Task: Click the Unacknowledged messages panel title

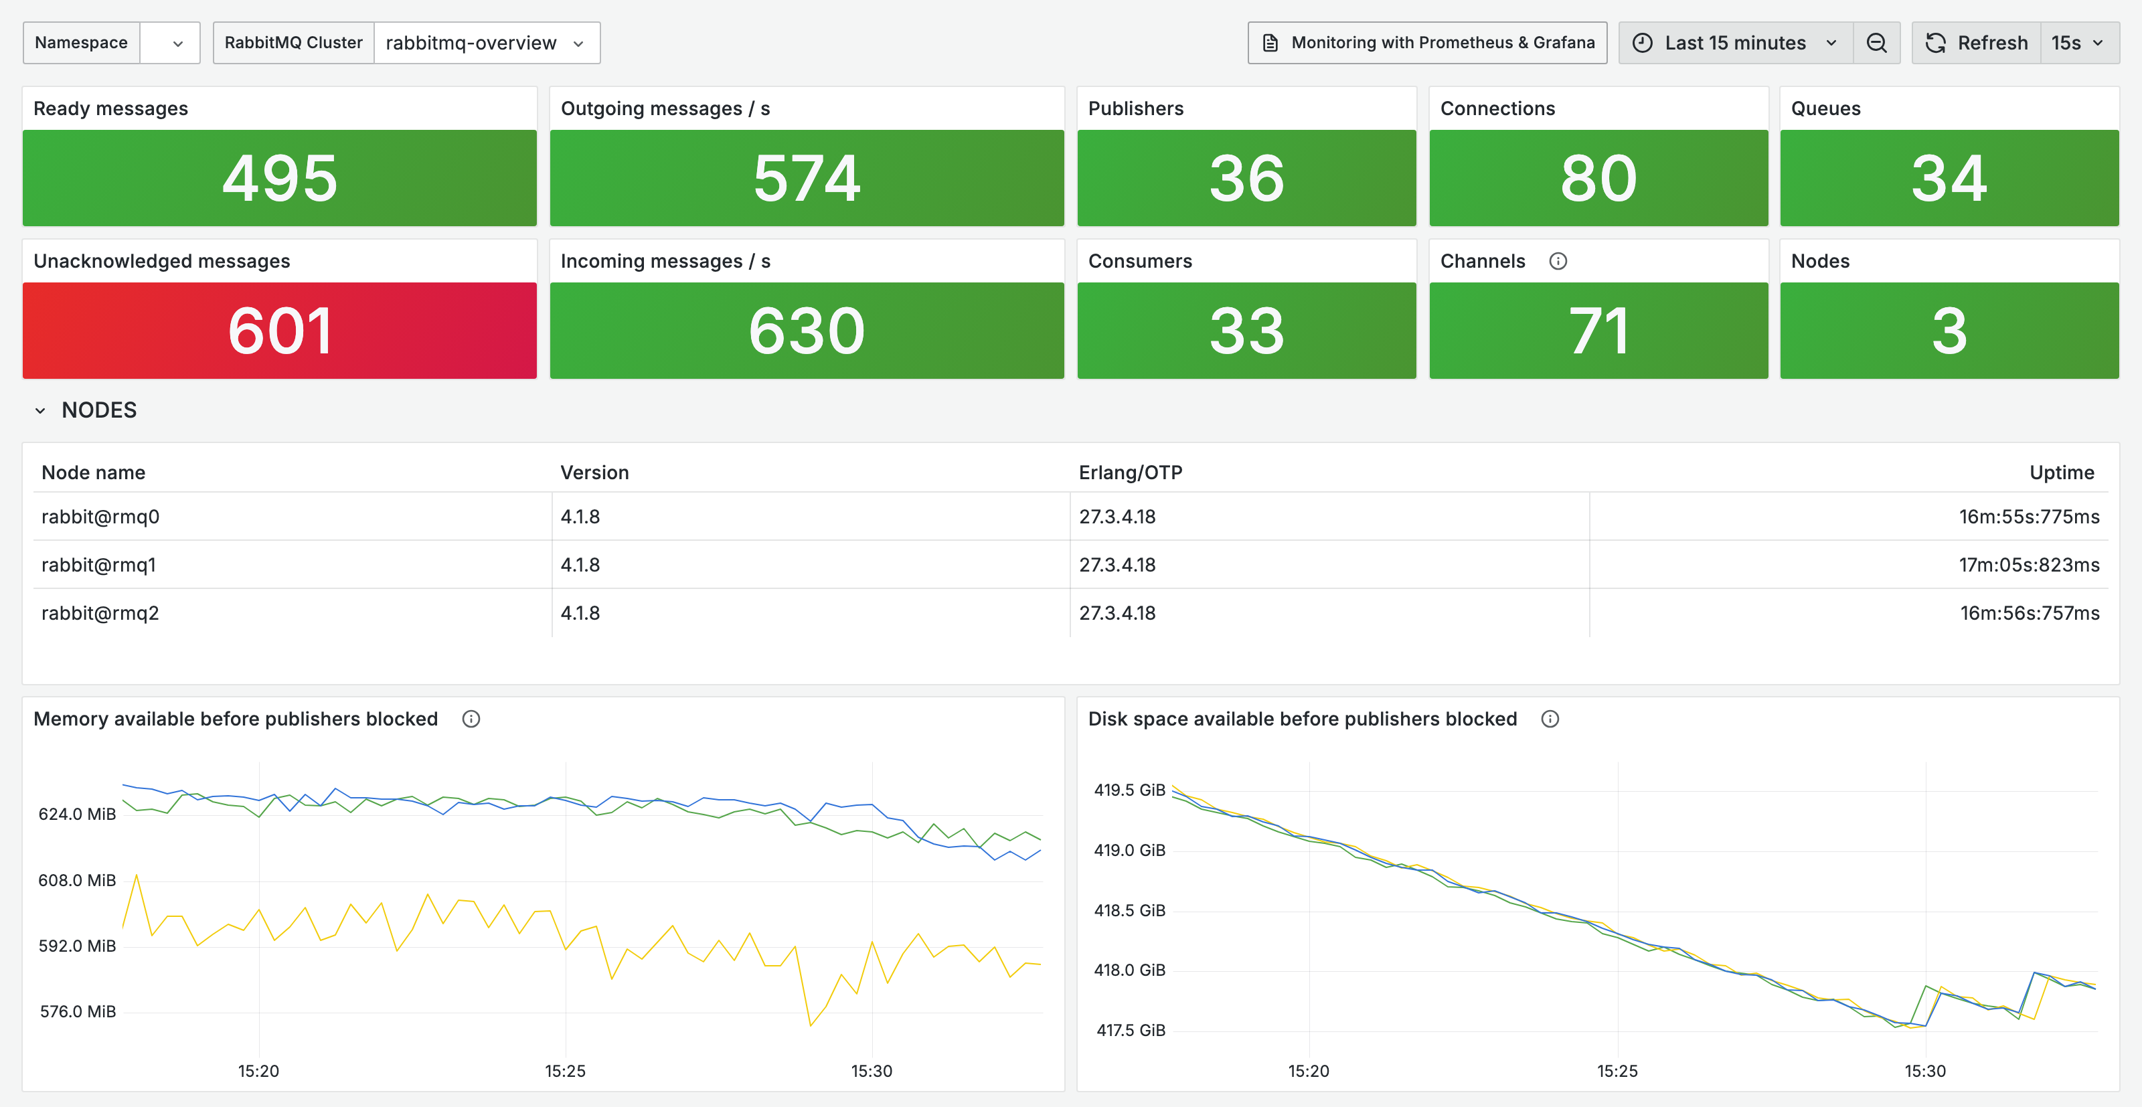Action: pyautogui.click(x=161, y=261)
